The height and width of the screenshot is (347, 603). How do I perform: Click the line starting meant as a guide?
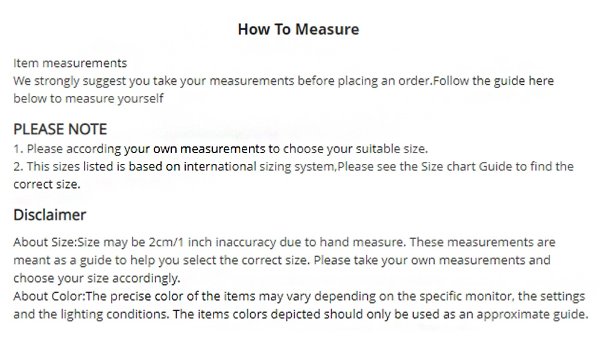coord(282,260)
